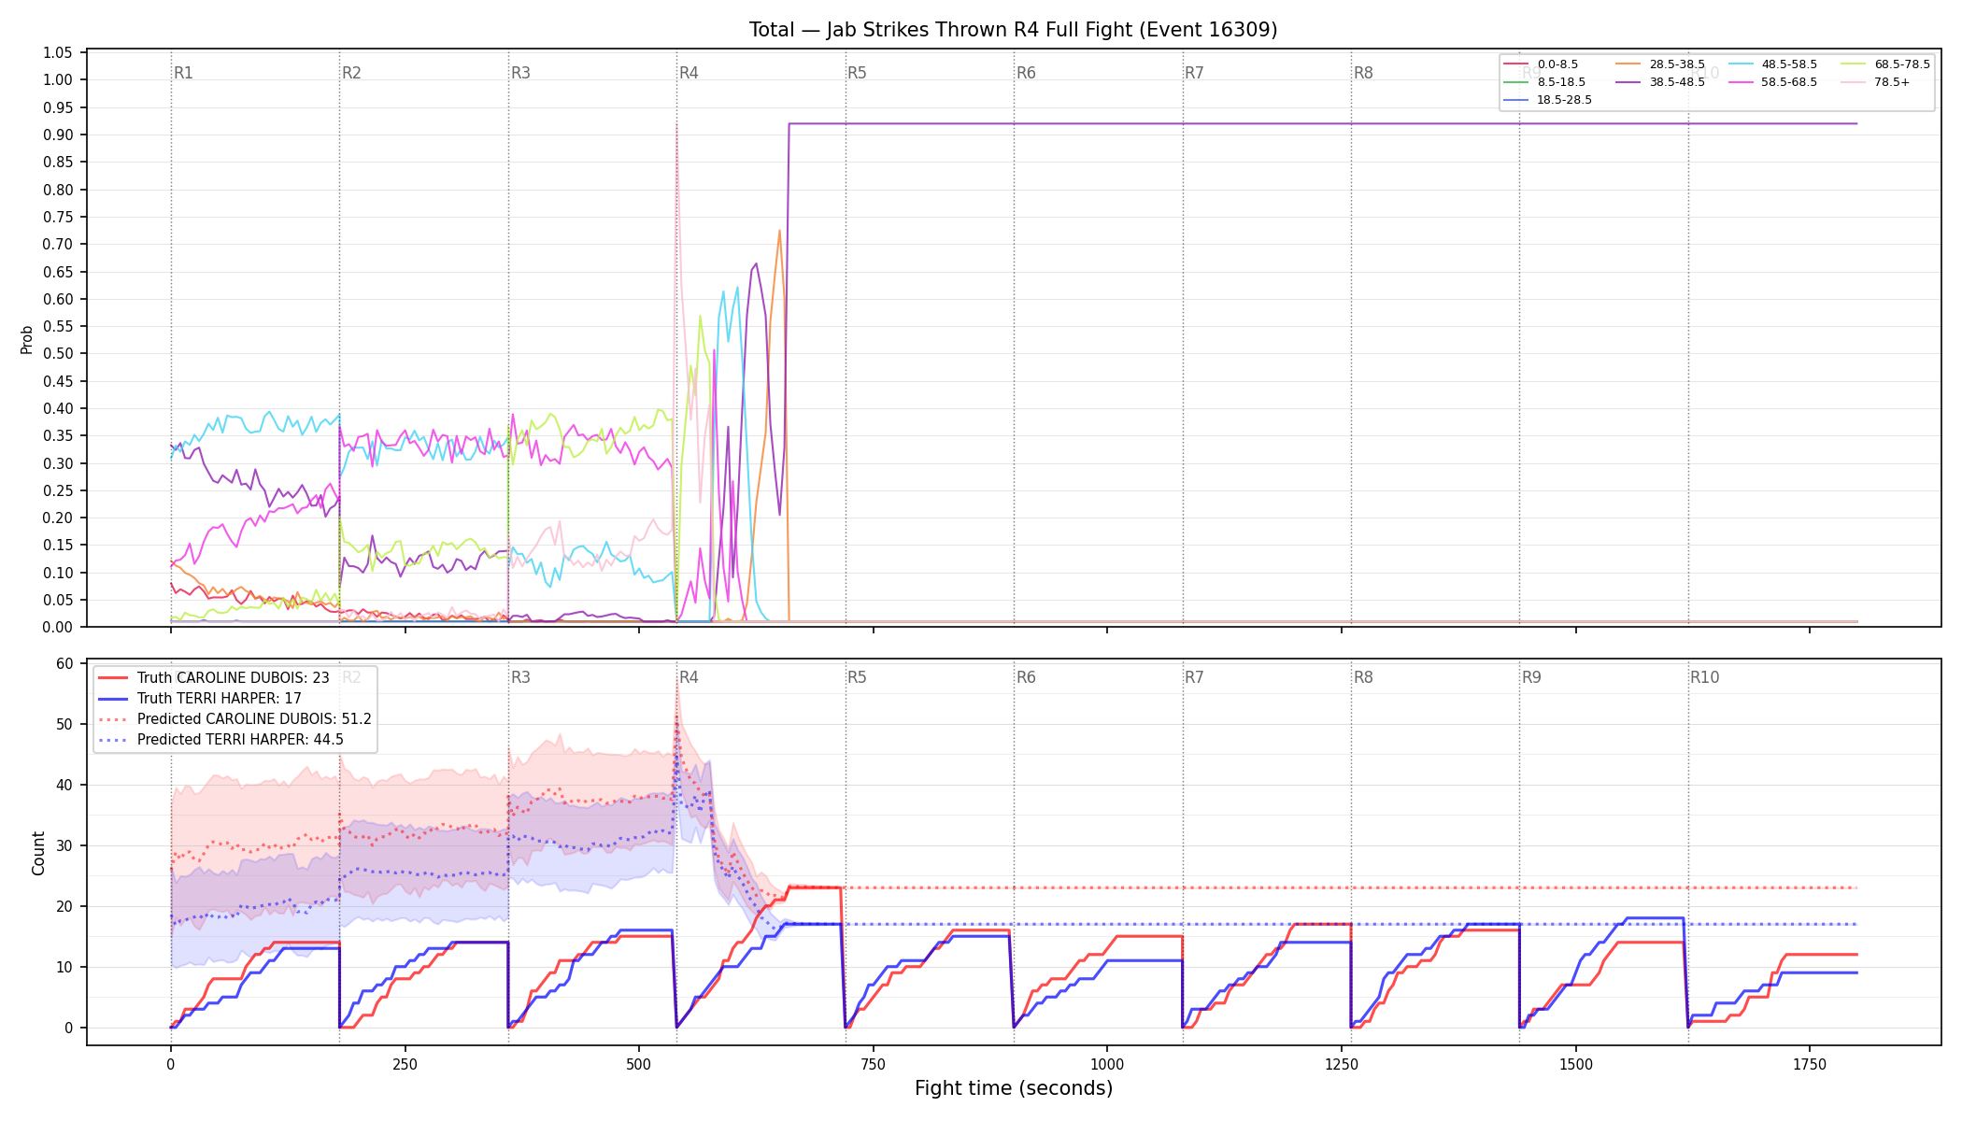This screenshot has width=1962, height=1121.
Task: Click the orange line sample for 28.5-38.5
Action: click(x=1628, y=64)
